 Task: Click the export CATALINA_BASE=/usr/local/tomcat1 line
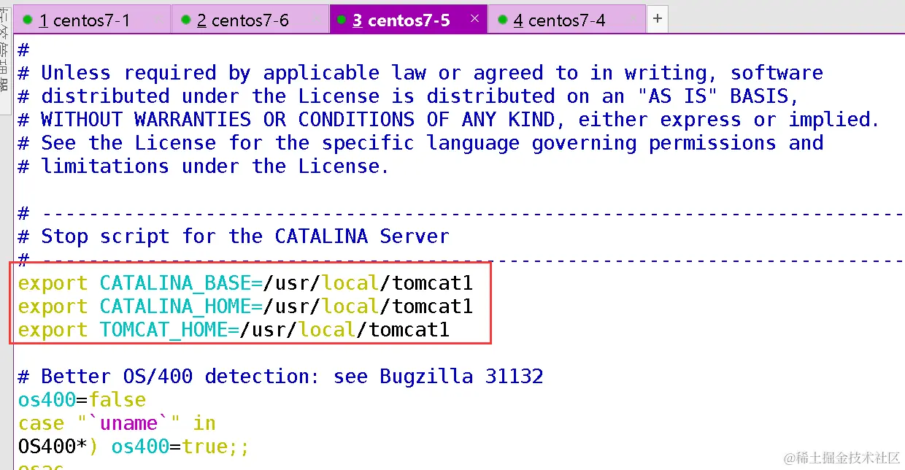coord(245,283)
